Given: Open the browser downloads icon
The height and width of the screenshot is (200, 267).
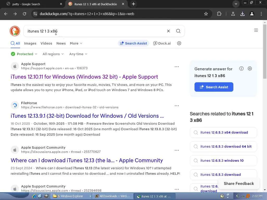Looking at the screenshot, I should [242, 14].
